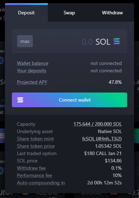Click the Capacity label
Viewport: 139px width, 198px height.
pyautogui.click(x=26, y=124)
